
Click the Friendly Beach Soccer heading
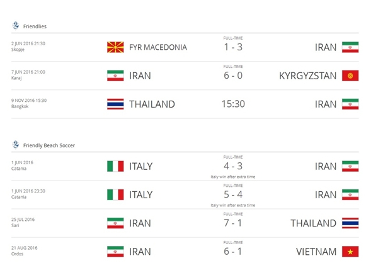(x=49, y=145)
